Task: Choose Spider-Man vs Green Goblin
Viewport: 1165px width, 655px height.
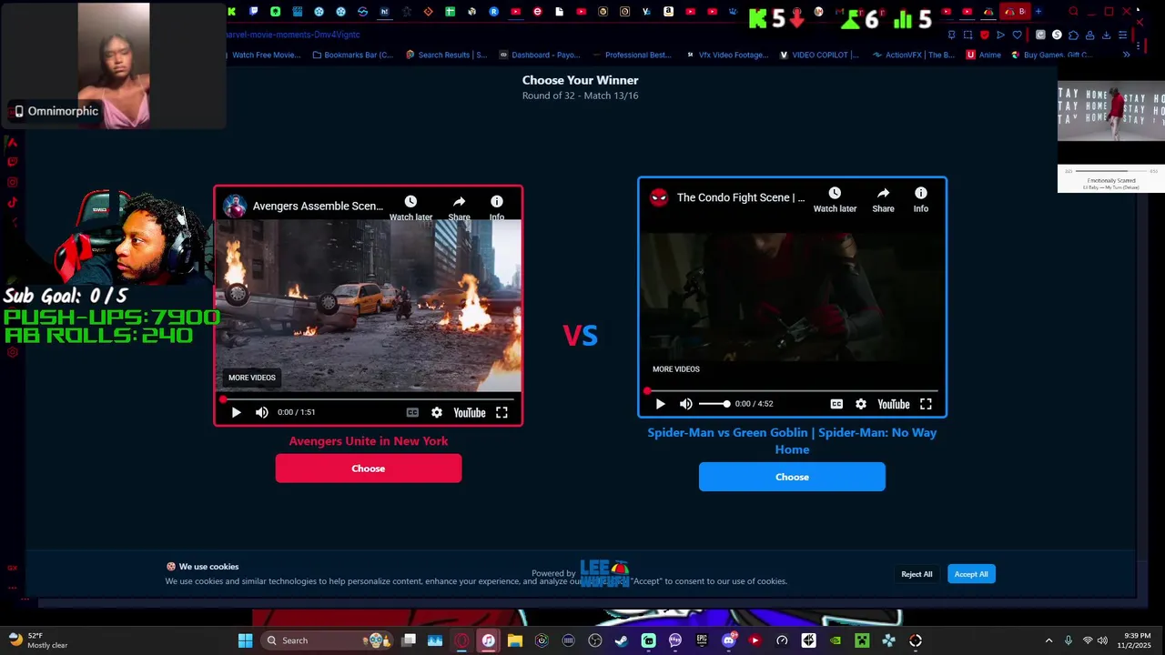Action: point(792,477)
